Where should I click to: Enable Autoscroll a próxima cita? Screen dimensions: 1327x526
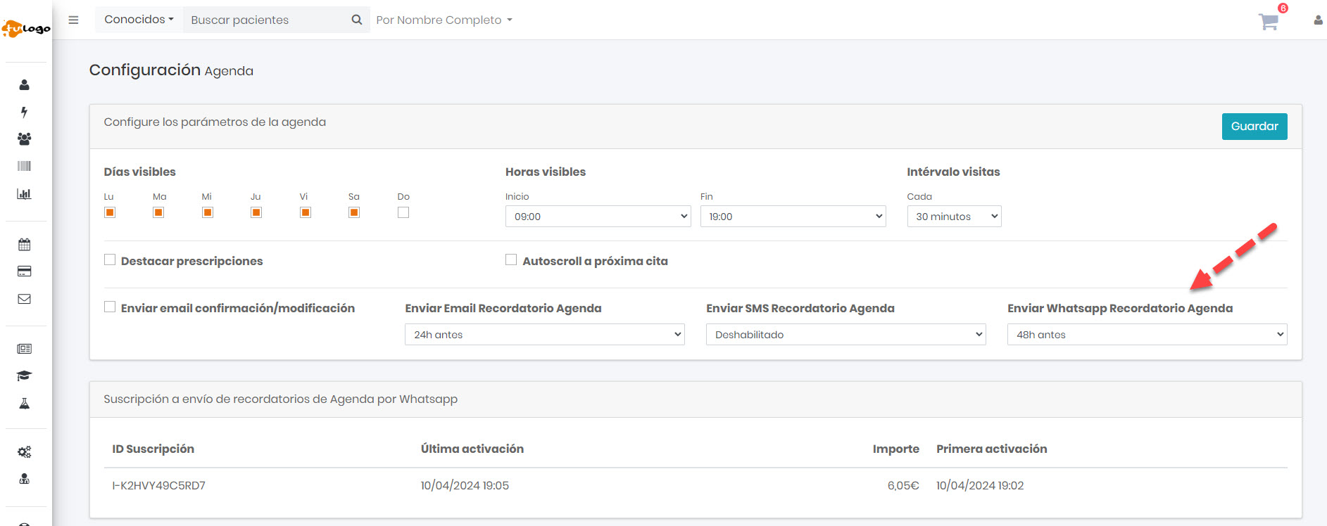(x=511, y=260)
